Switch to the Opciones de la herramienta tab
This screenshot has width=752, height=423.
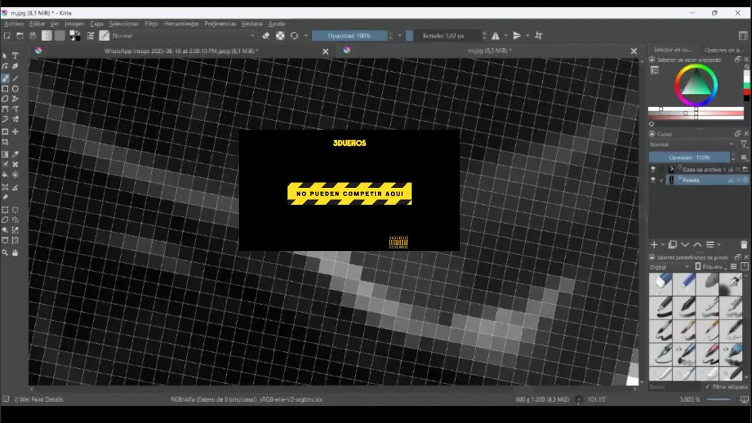[724, 50]
